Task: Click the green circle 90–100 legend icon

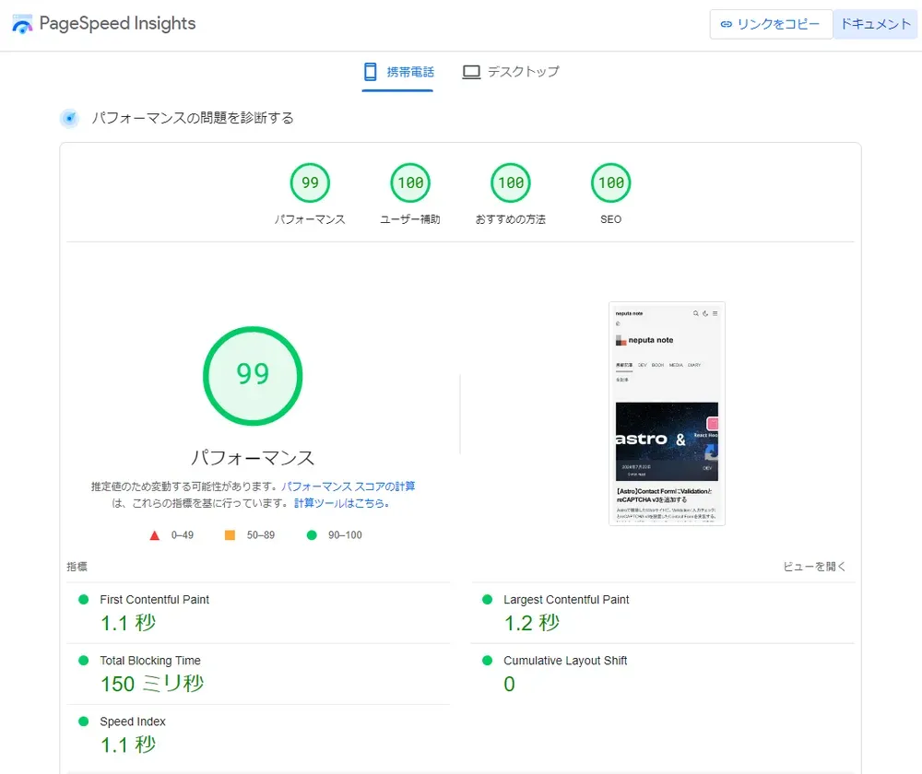Action: tap(312, 535)
